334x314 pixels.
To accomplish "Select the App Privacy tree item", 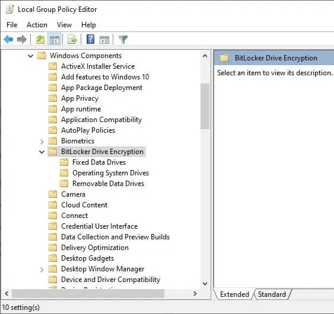I will [80, 98].
